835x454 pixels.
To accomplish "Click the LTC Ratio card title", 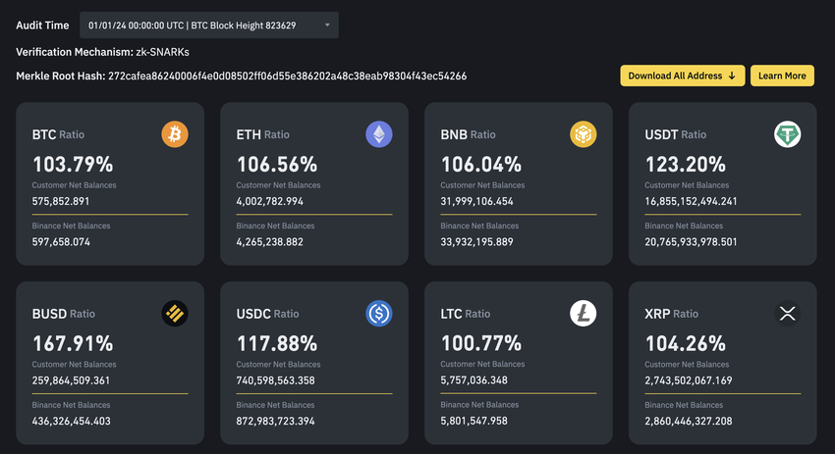I will point(466,314).
